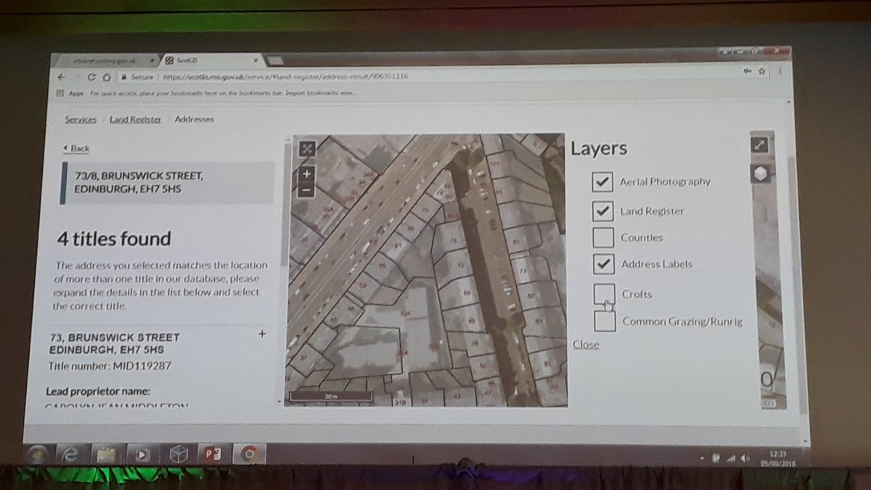Bookmark this page with the star icon
This screenshot has width=871, height=490.
761,71
